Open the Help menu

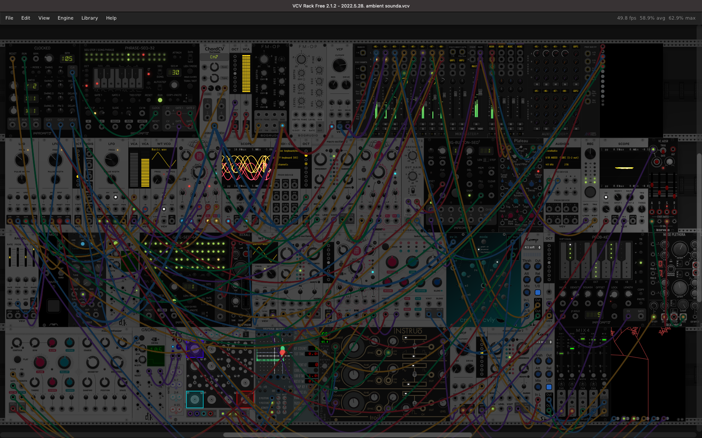[111, 18]
